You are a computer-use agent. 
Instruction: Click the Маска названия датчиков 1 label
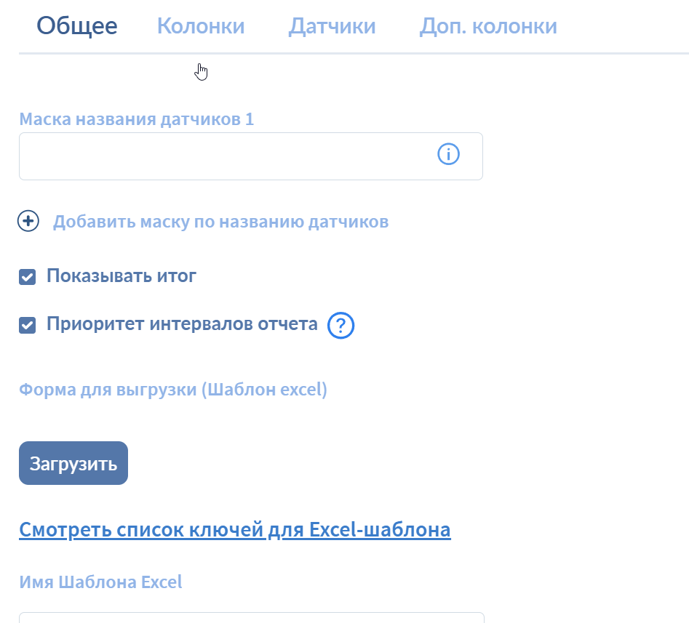[136, 119]
